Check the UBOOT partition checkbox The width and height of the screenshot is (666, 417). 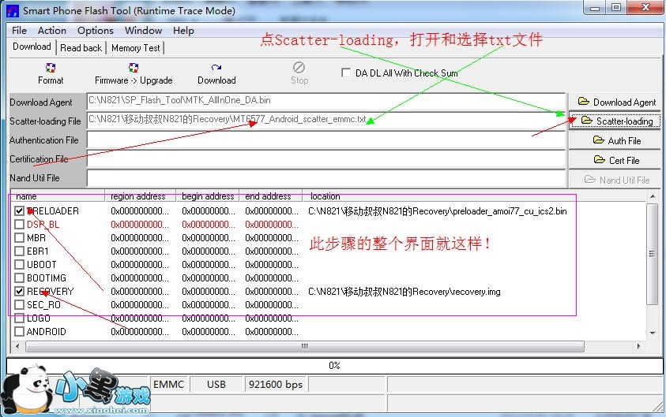(x=19, y=264)
